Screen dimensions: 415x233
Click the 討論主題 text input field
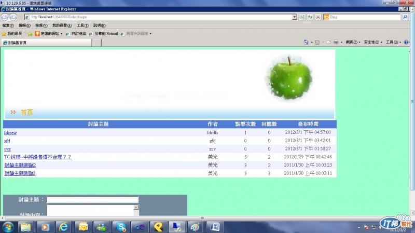coord(93,200)
